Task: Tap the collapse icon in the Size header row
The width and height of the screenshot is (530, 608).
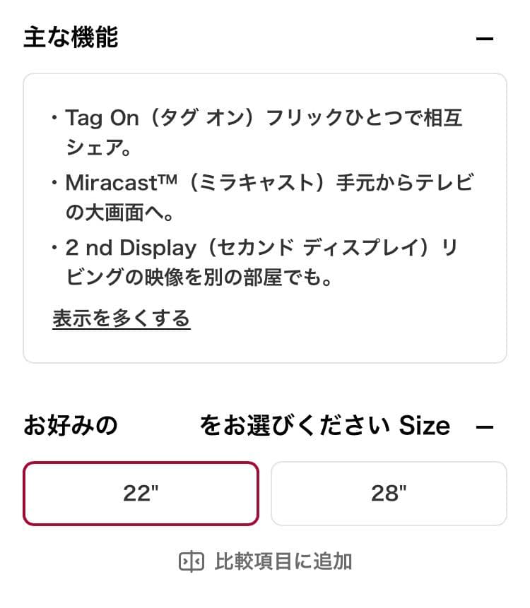Action: pos(486,426)
